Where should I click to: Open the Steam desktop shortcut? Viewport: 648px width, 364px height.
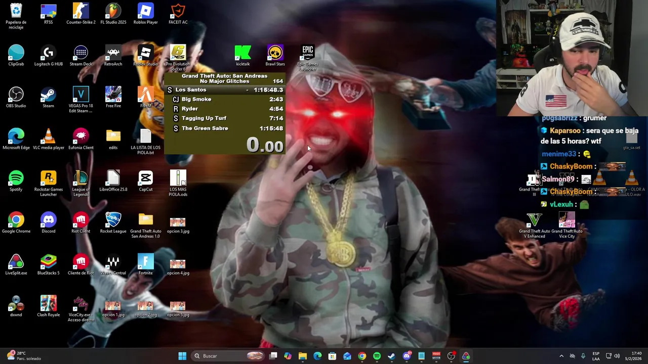tap(49, 98)
